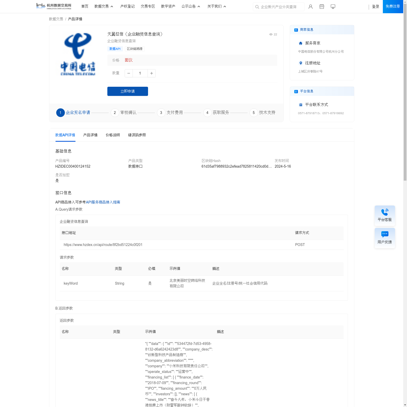Click the 服务商家 home icon
Screen dimensions: 407x407
point(301,43)
